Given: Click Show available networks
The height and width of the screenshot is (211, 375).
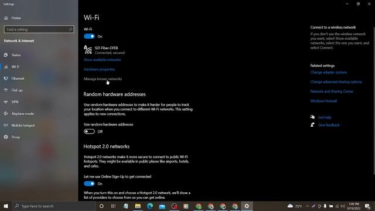Looking at the screenshot, I should tap(103, 60).
